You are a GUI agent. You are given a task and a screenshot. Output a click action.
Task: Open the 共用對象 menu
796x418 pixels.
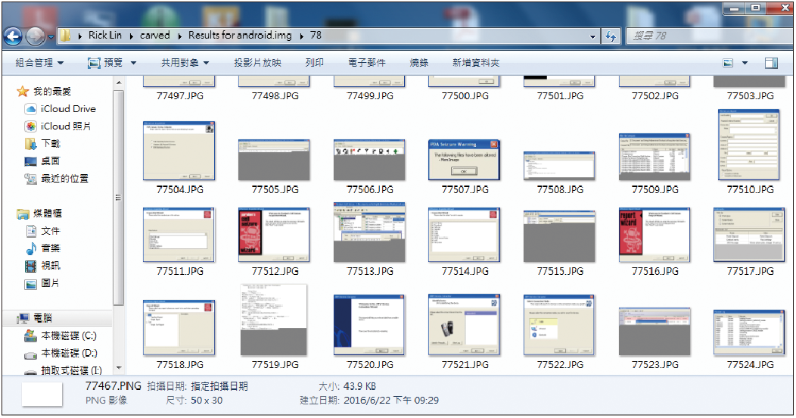(185, 62)
